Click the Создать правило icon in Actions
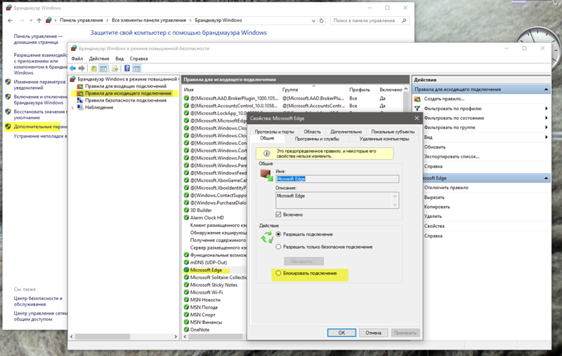The height and width of the screenshot is (356, 562). (x=417, y=99)
